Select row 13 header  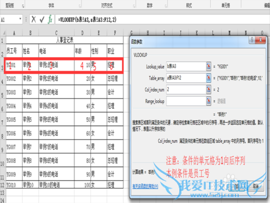(3, 193)
